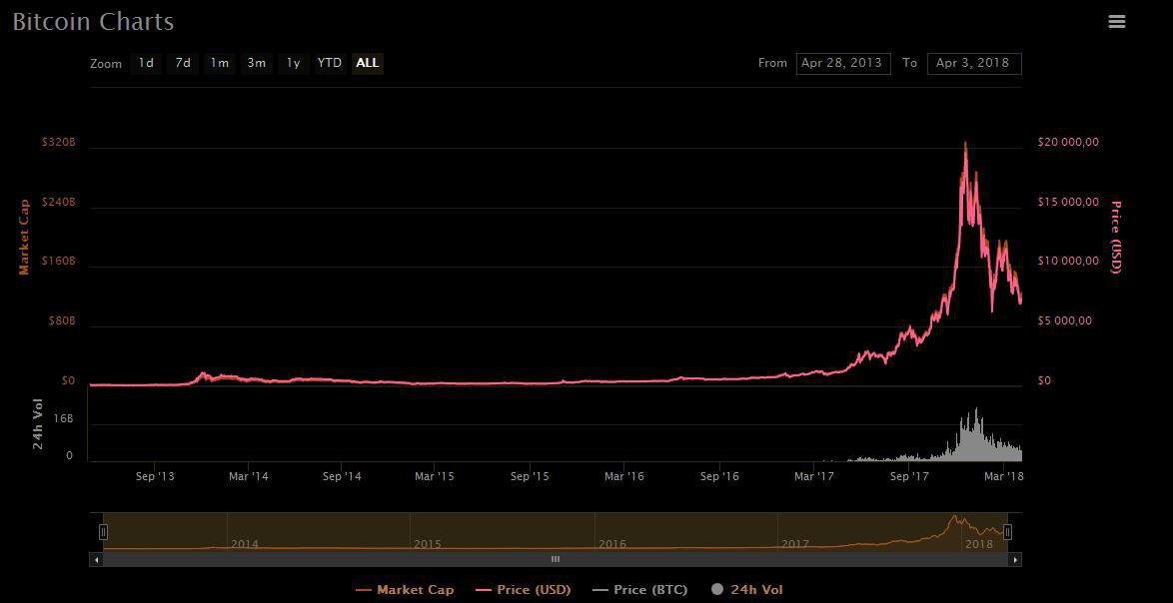
Task: Edit the From date field
Action: click(843, 64)
